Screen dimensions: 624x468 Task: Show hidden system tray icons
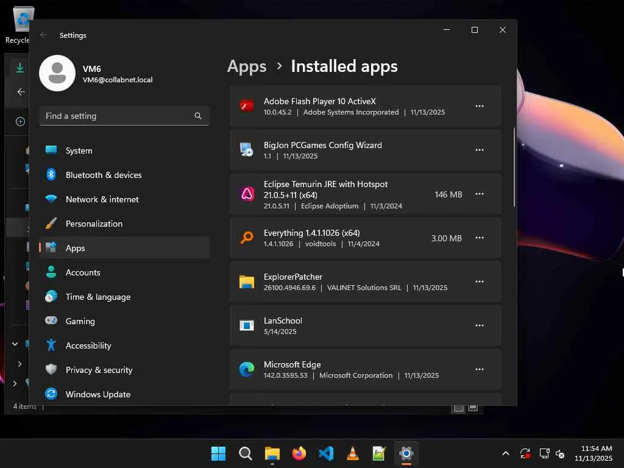point(506,453)
